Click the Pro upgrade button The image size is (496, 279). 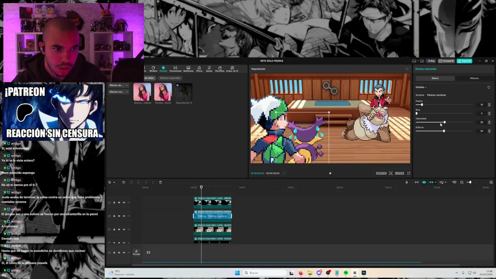point(431,61)
